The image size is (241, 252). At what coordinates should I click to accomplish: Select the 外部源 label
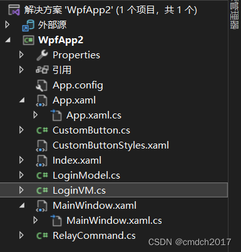pos(52,25)
